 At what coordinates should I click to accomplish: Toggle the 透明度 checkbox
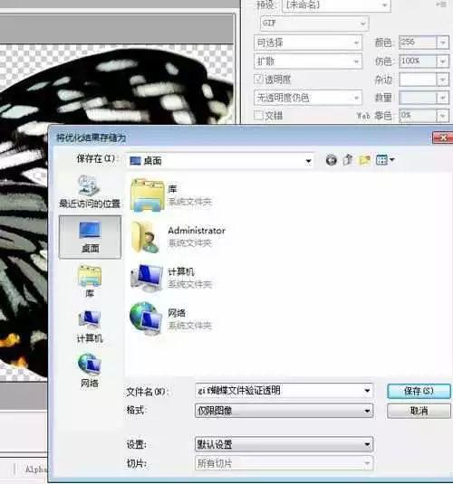point(258,79)
